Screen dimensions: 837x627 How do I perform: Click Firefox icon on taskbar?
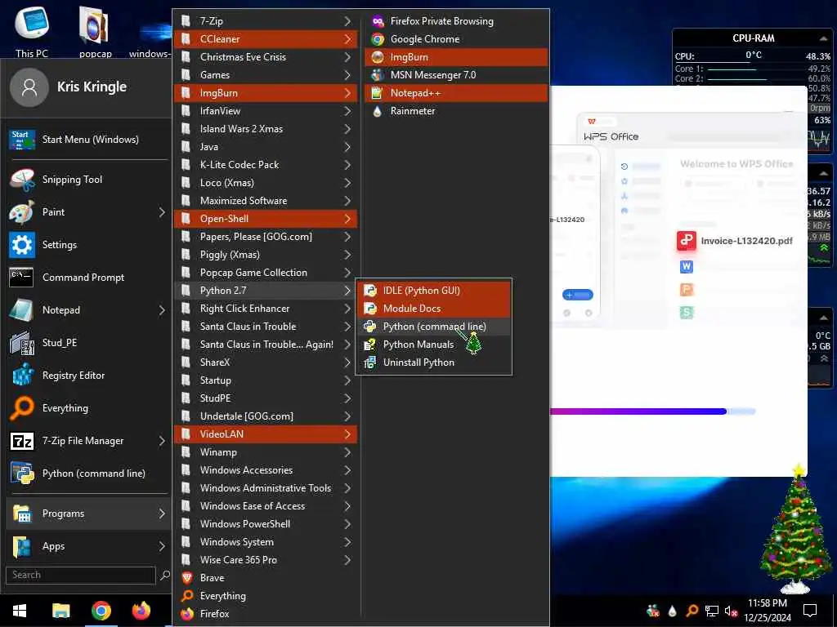click(141, 611)
